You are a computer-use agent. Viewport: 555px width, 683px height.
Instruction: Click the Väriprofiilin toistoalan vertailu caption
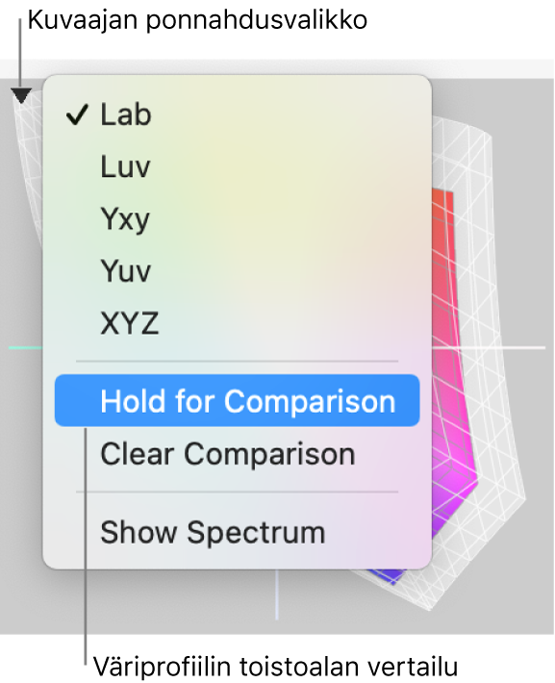[x=276, y=667]
